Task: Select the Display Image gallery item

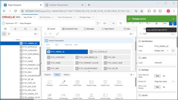Action: point(91,83)
